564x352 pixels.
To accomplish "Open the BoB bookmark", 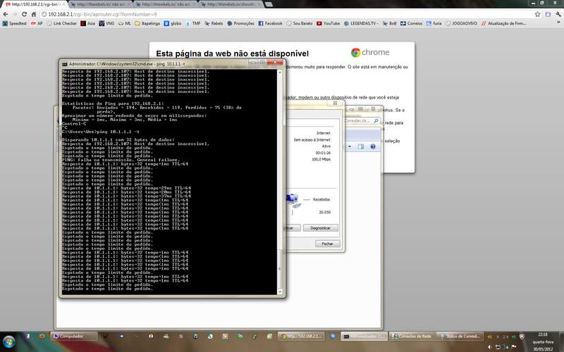I will (x=389, y=23).
